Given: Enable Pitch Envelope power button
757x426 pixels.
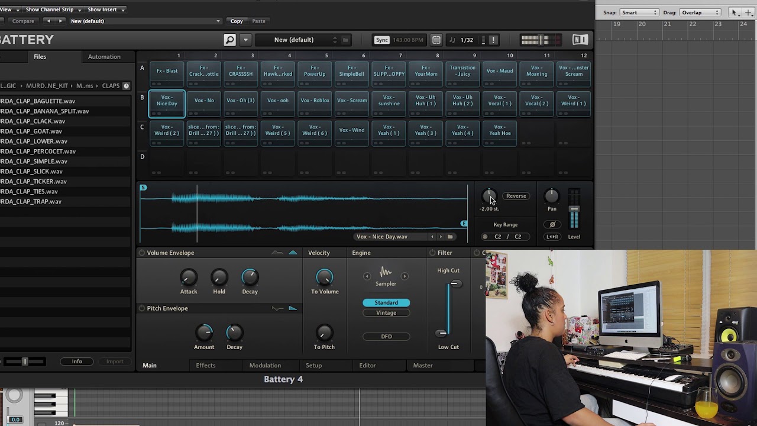Looking at the screenshot, I should point(142,308).
